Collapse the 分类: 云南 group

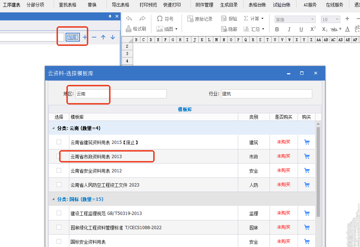click(x=54, y=128)
